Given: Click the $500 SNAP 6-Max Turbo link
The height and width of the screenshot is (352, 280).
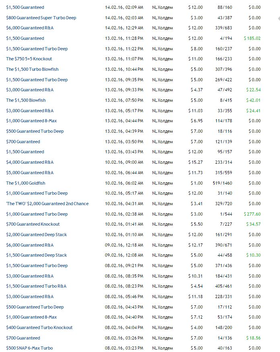Looking at the screenshot, I should [29, 348].
